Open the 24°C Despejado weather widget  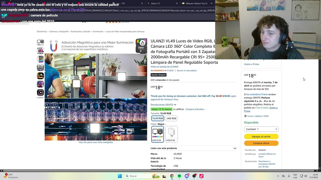tap(11, 176)
